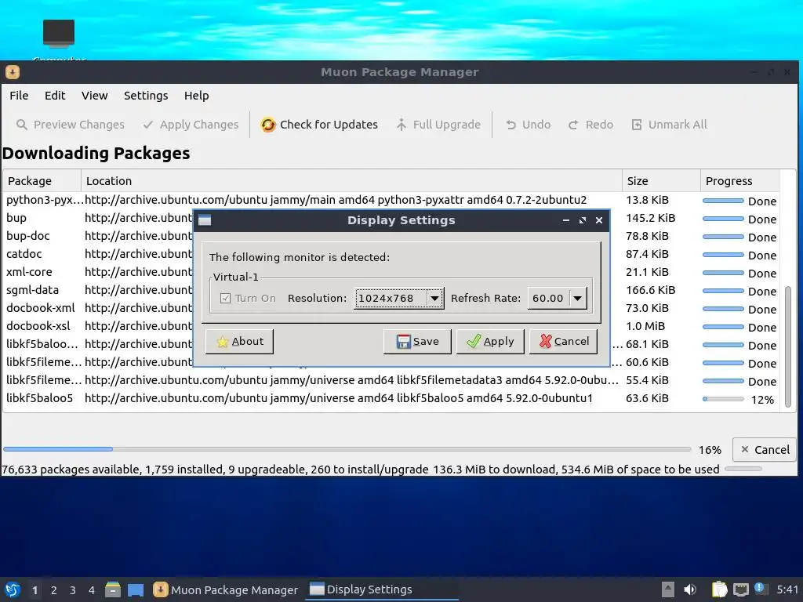Select the bup package row

[x=392, y=218]
